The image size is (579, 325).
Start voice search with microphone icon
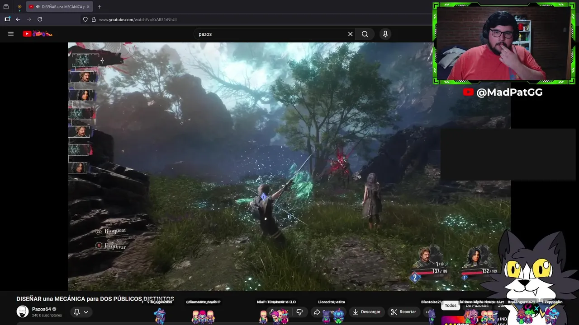[385, 34]
